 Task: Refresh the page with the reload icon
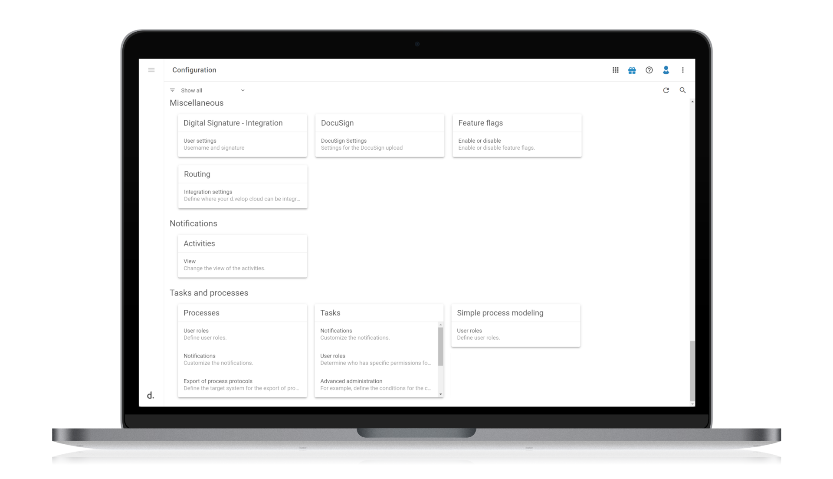point(666,90)
